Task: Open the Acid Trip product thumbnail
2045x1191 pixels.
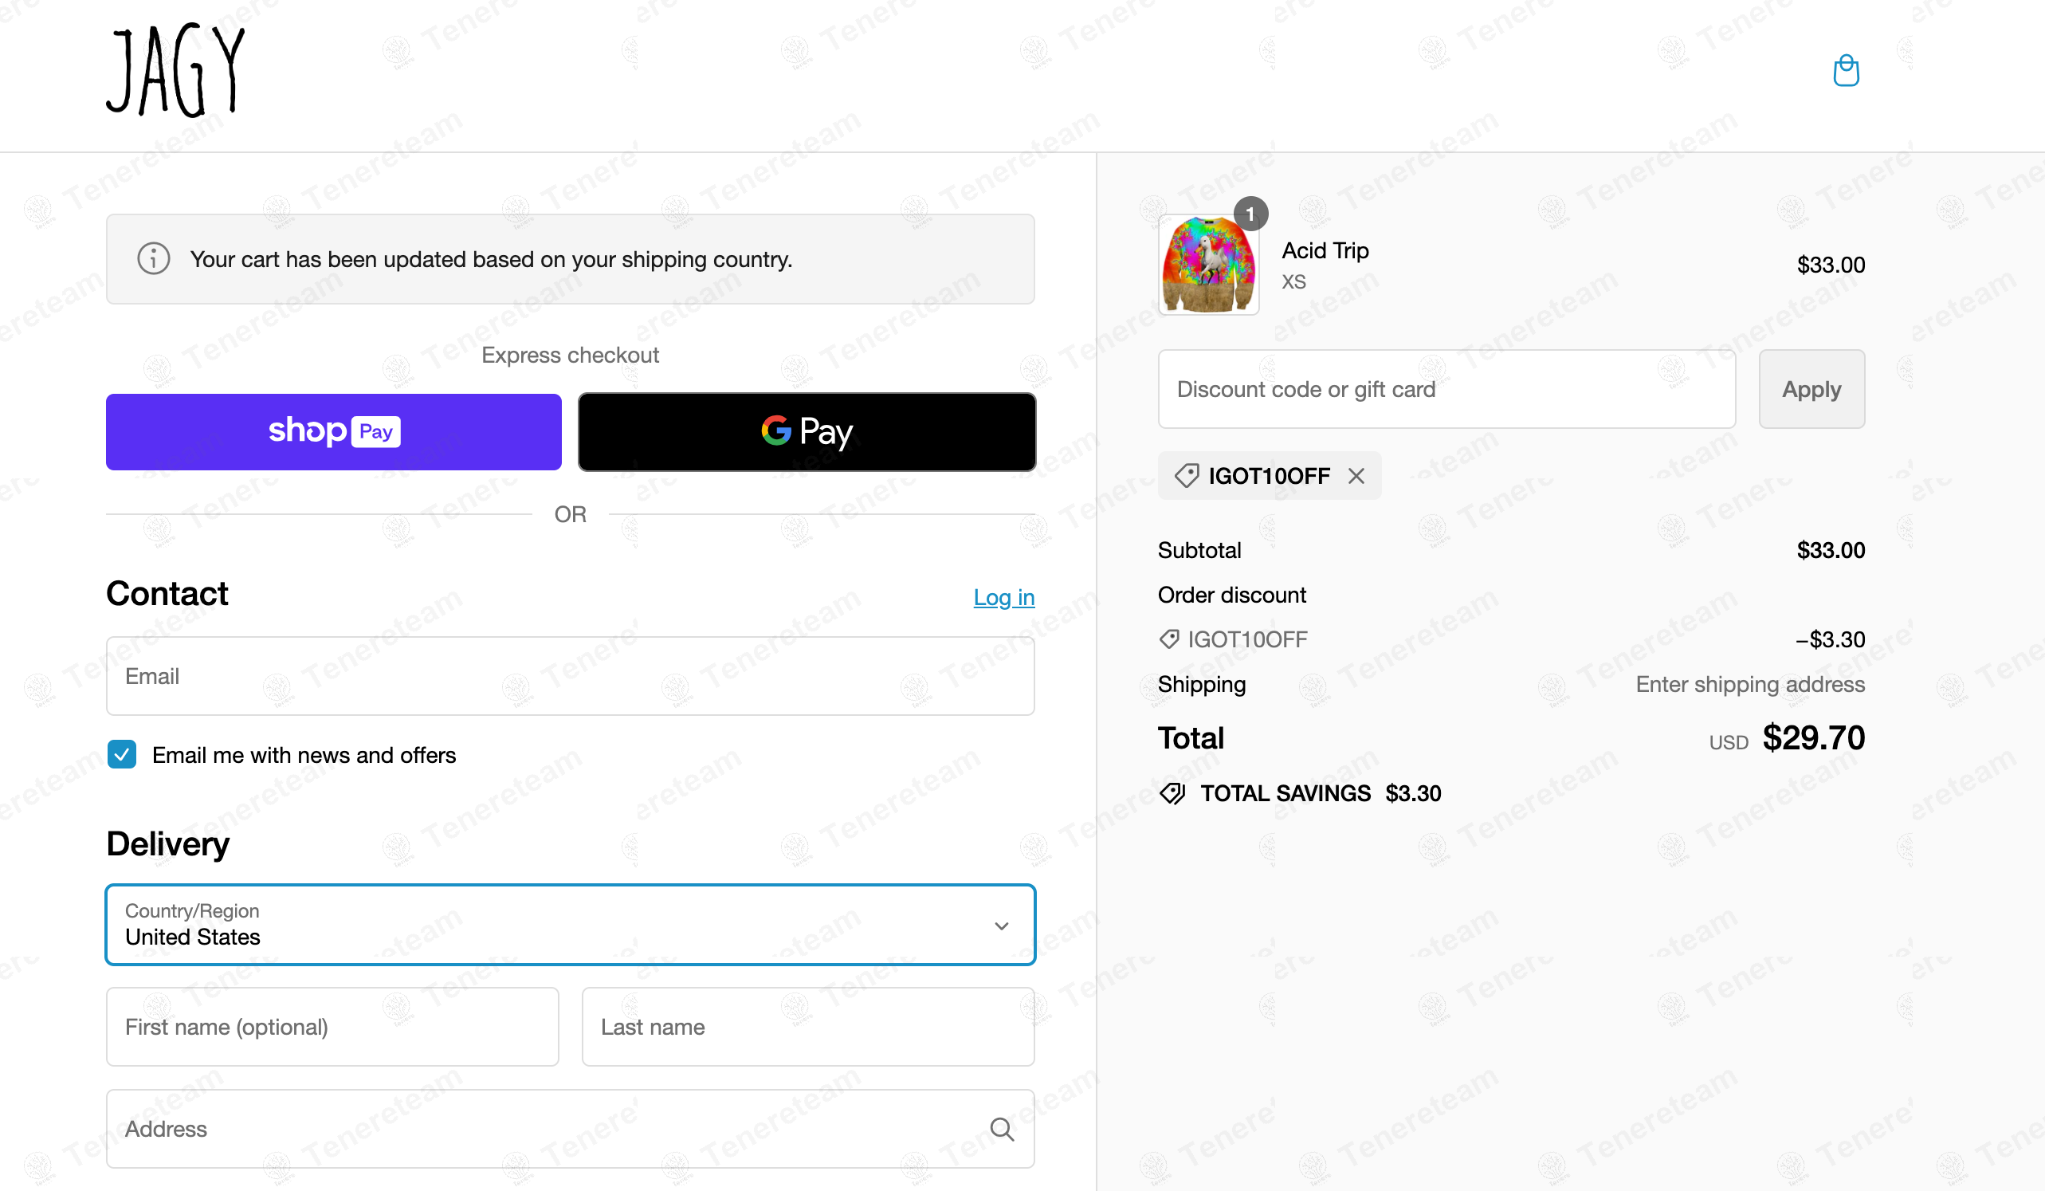Action: [x=1208, y=265]
